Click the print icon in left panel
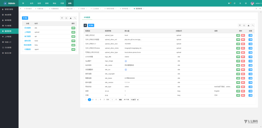Image resolution: width=262 pixels, height=128 pixels. pos(66,18)
